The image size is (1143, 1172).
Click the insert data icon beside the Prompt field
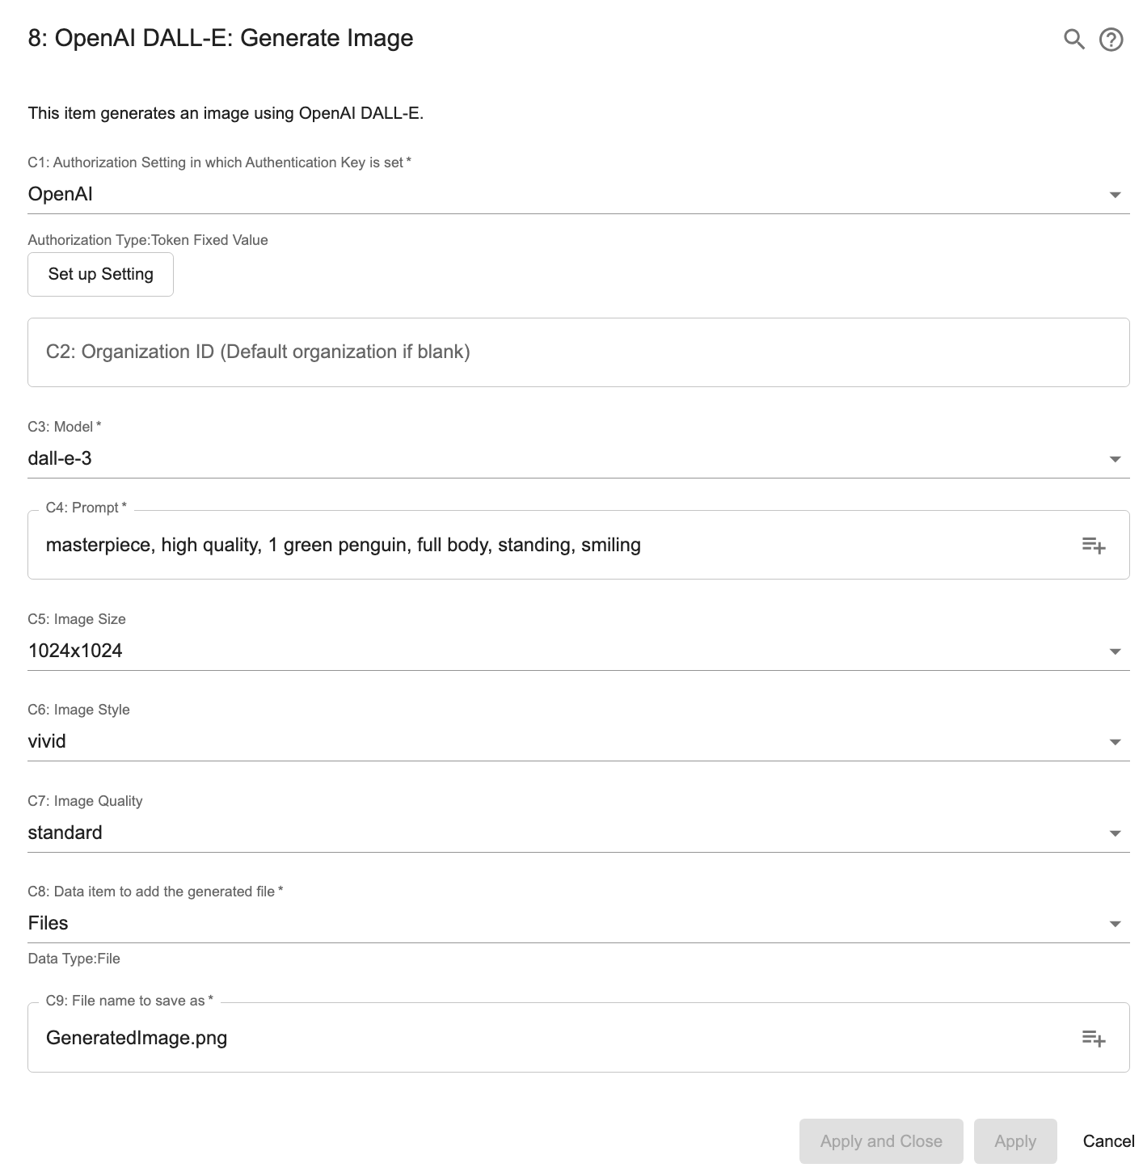click(1093, 545)
